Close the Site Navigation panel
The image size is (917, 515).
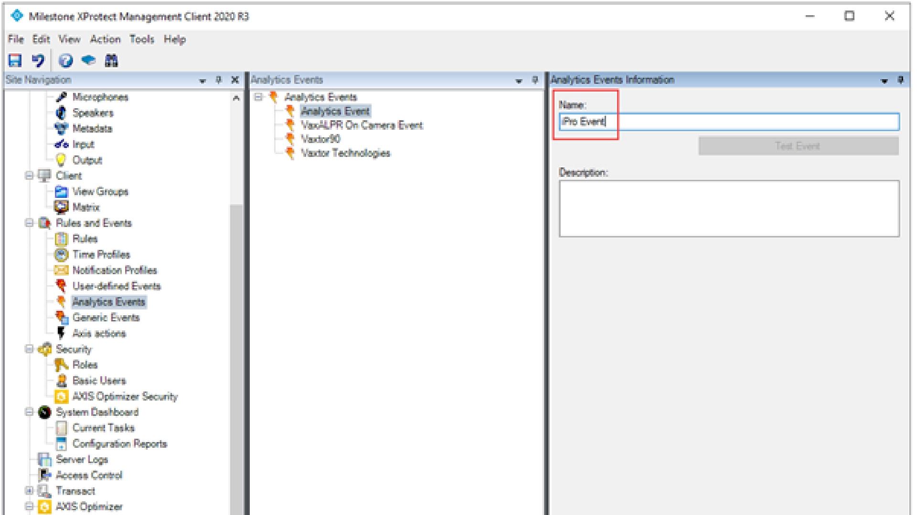[x=235, y=80]
